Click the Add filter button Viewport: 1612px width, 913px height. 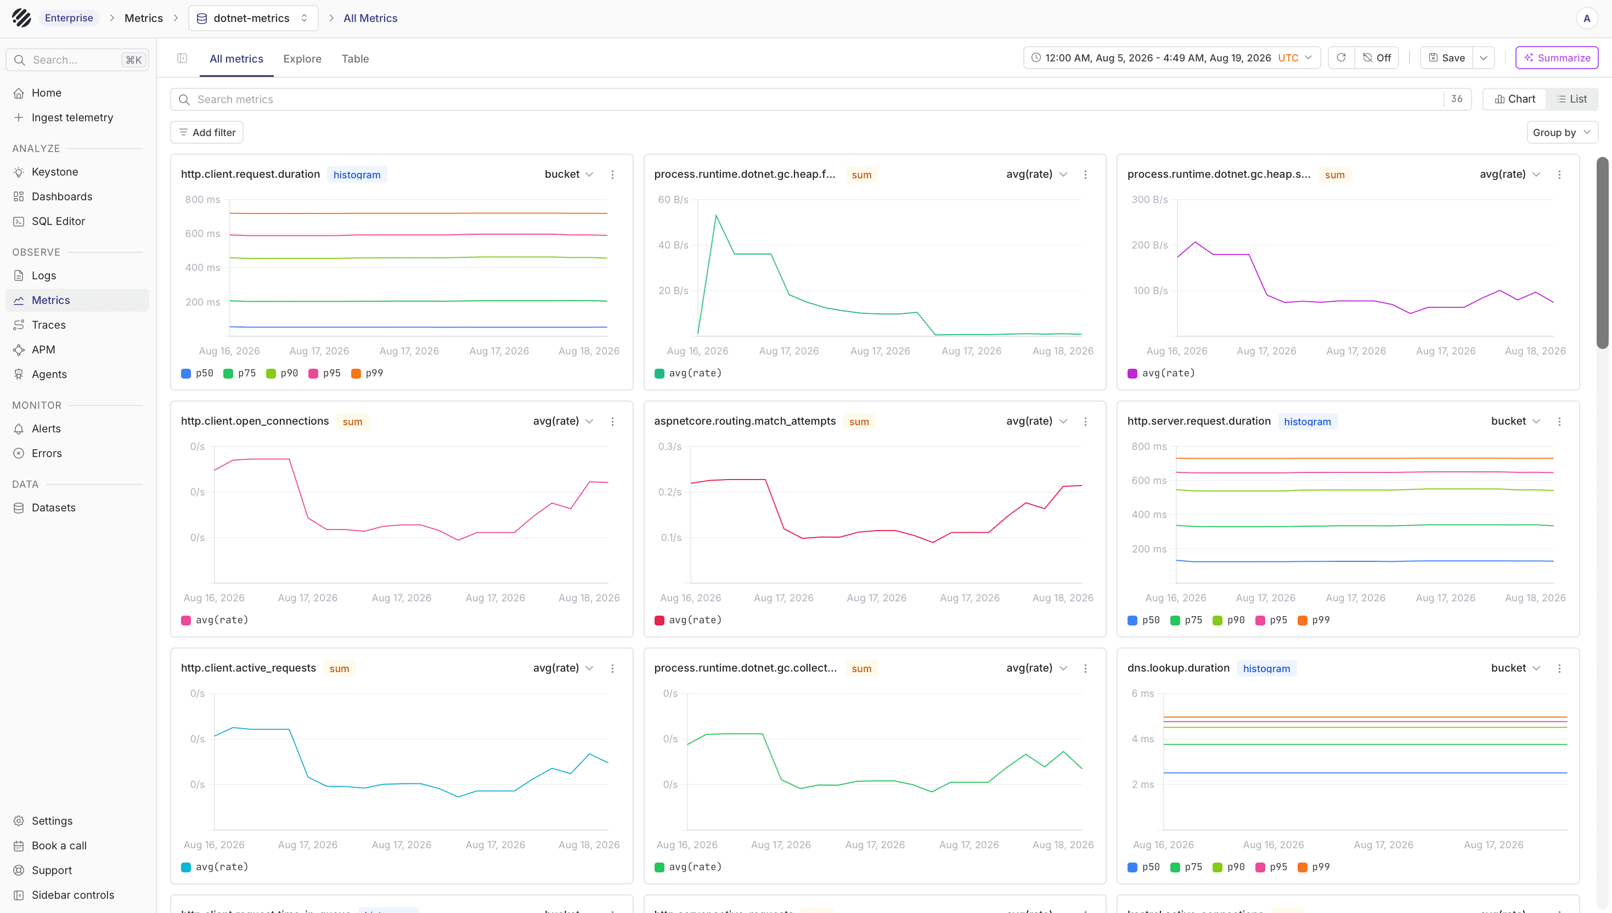207,132
